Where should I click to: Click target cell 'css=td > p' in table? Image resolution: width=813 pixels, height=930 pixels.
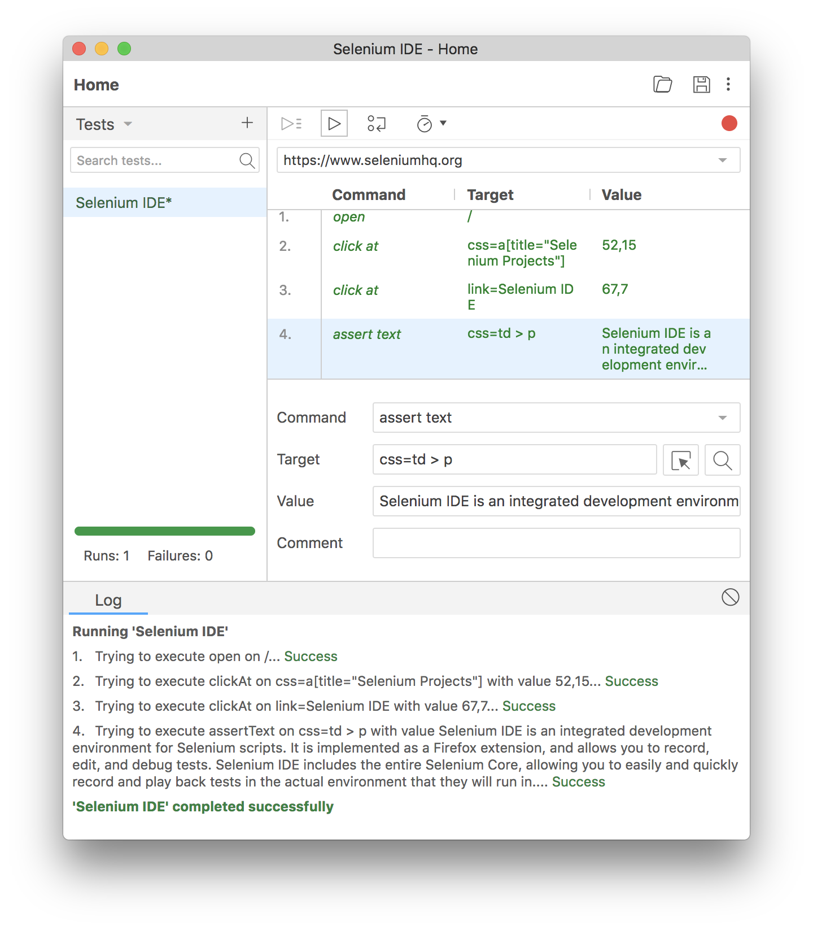tap(501, 333)
